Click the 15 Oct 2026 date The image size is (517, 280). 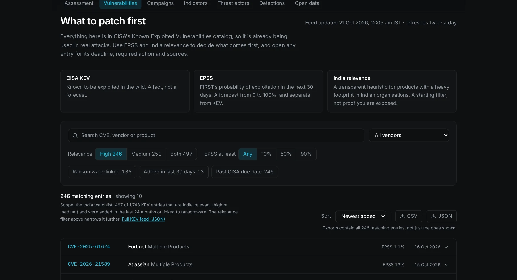point(427,265)
